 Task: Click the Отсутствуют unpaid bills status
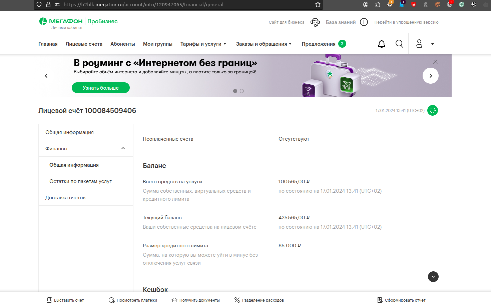pos(294,139)
